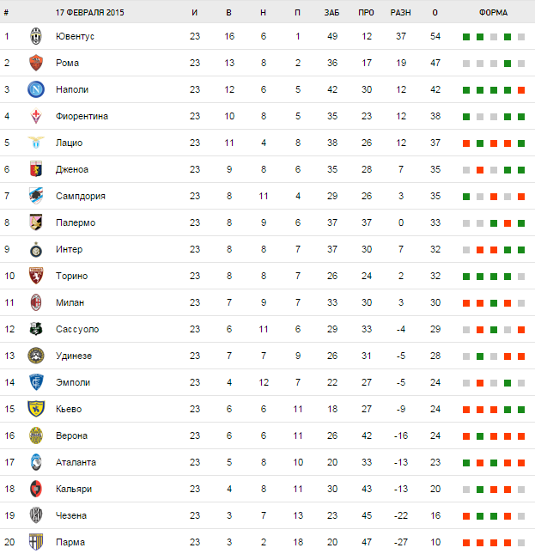
Task: Click the Genoa club crest icon
Action: [36, 169]
